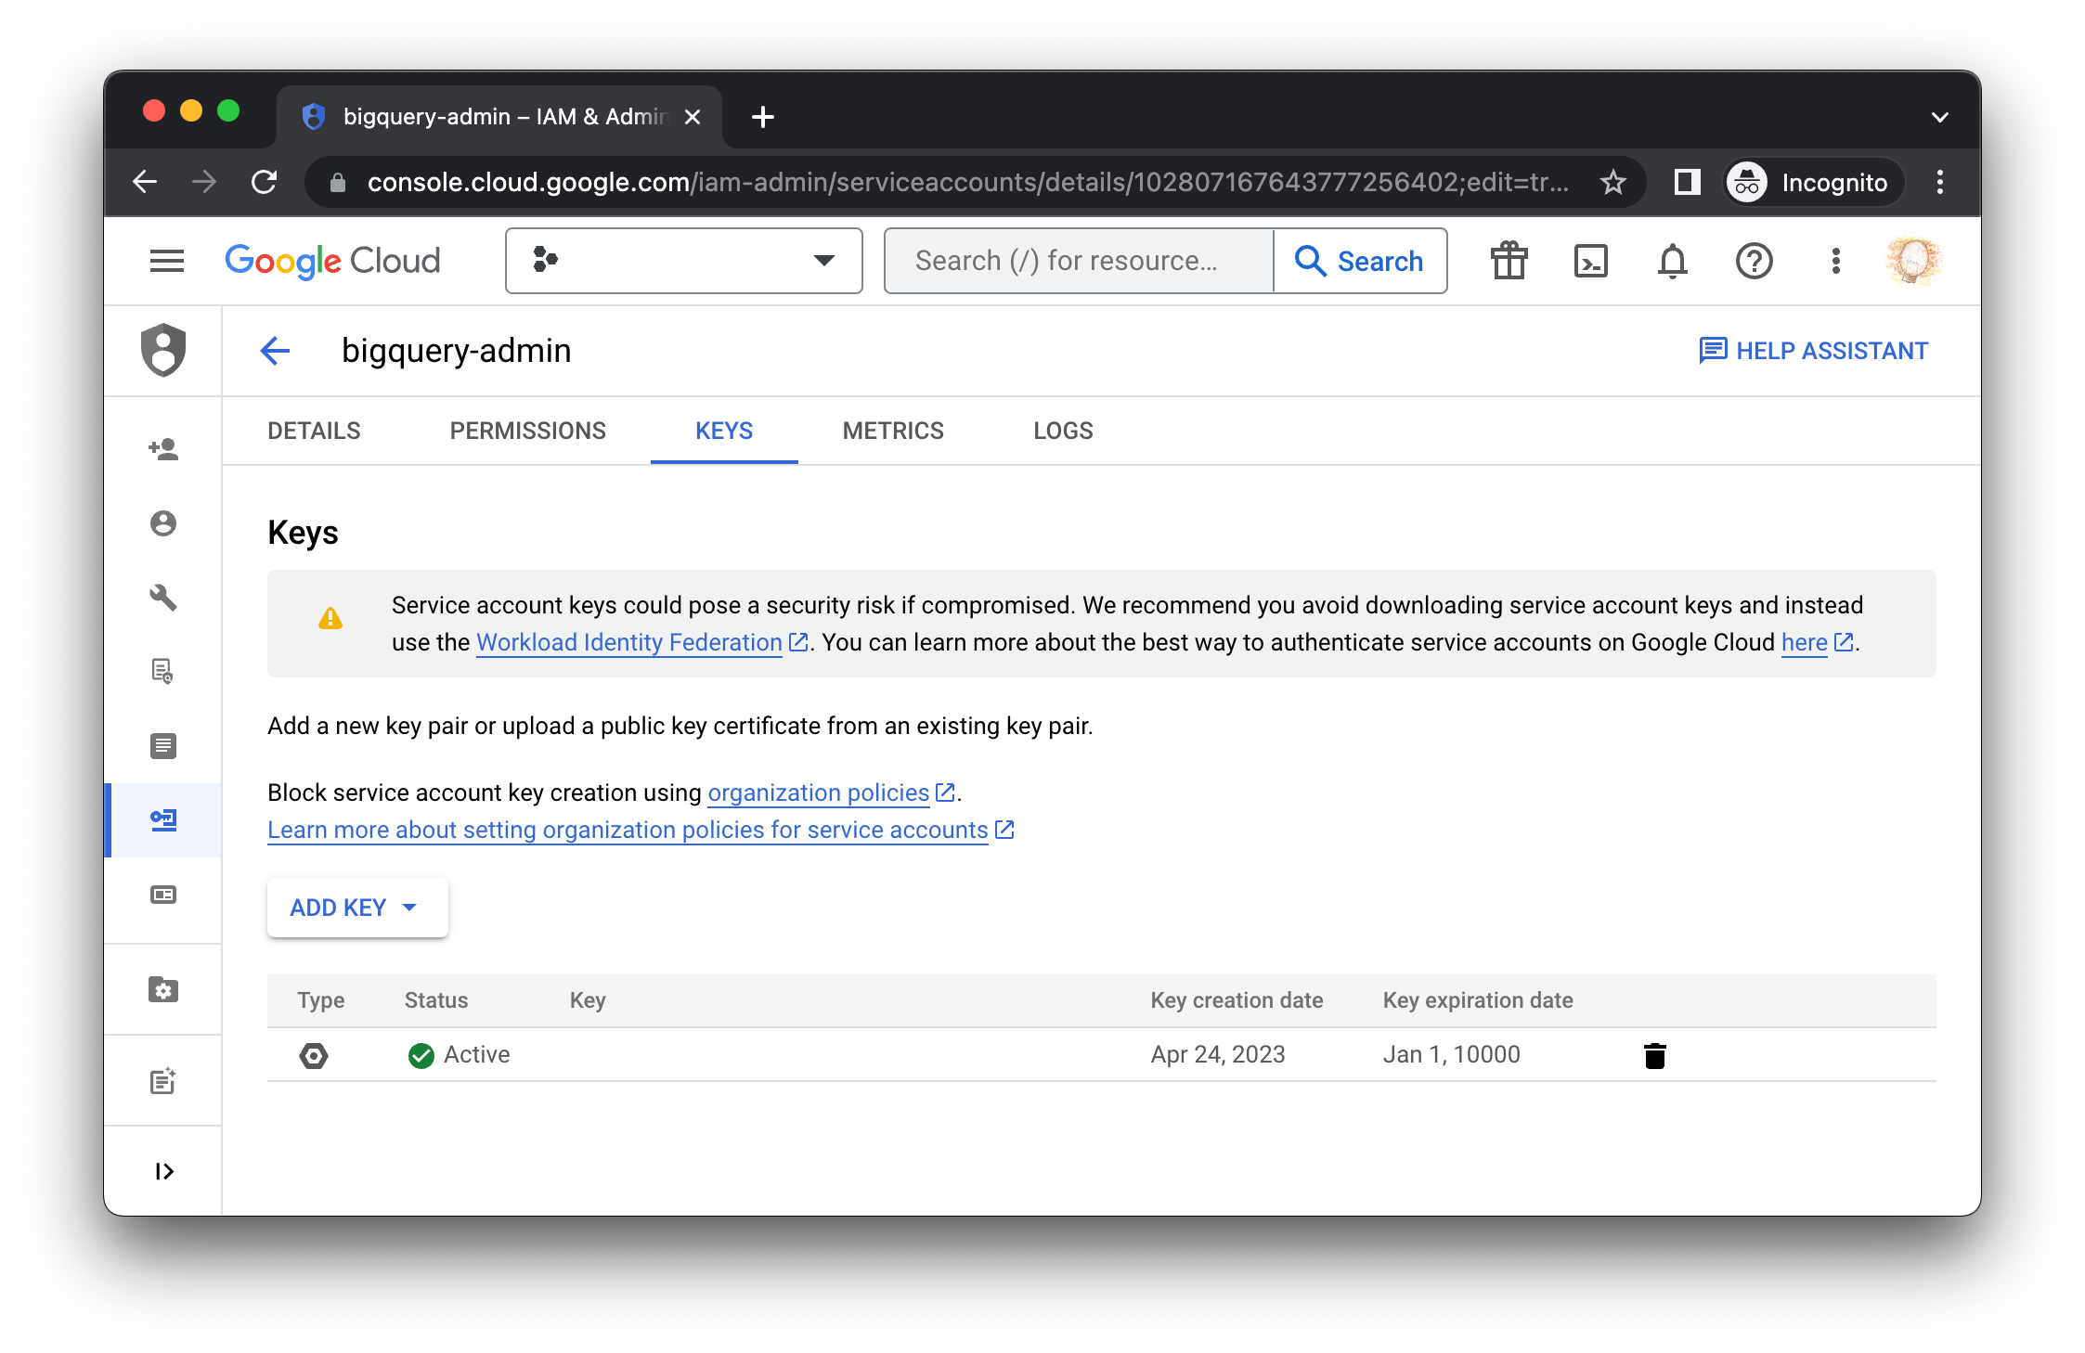This screenshot has width=2085, height=1353.
Task: Expand the collapsed side navigation panel
Action: pos(163,1171)
